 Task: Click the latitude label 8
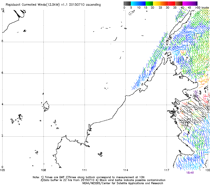(2, 41)
